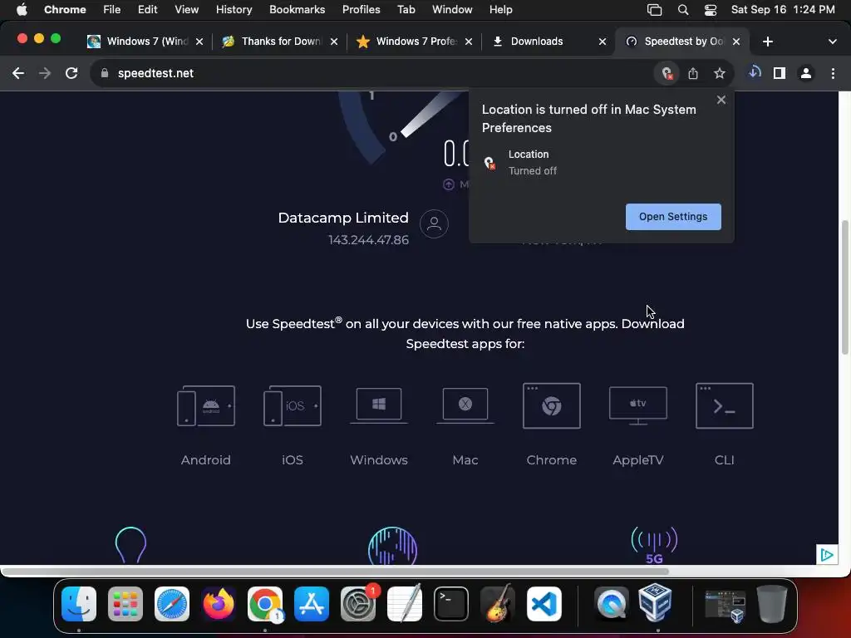Go back to previous page
The width and height of the screenshot is (851, 638).
click(18, 73)
